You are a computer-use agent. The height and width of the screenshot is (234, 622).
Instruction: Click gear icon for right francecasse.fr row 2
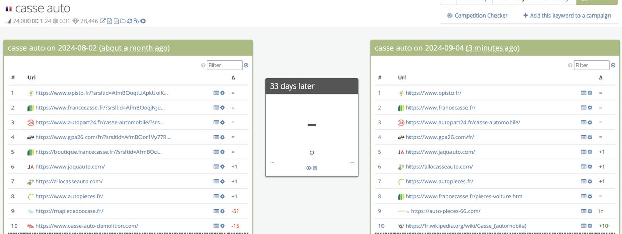[x=589, y=108]
